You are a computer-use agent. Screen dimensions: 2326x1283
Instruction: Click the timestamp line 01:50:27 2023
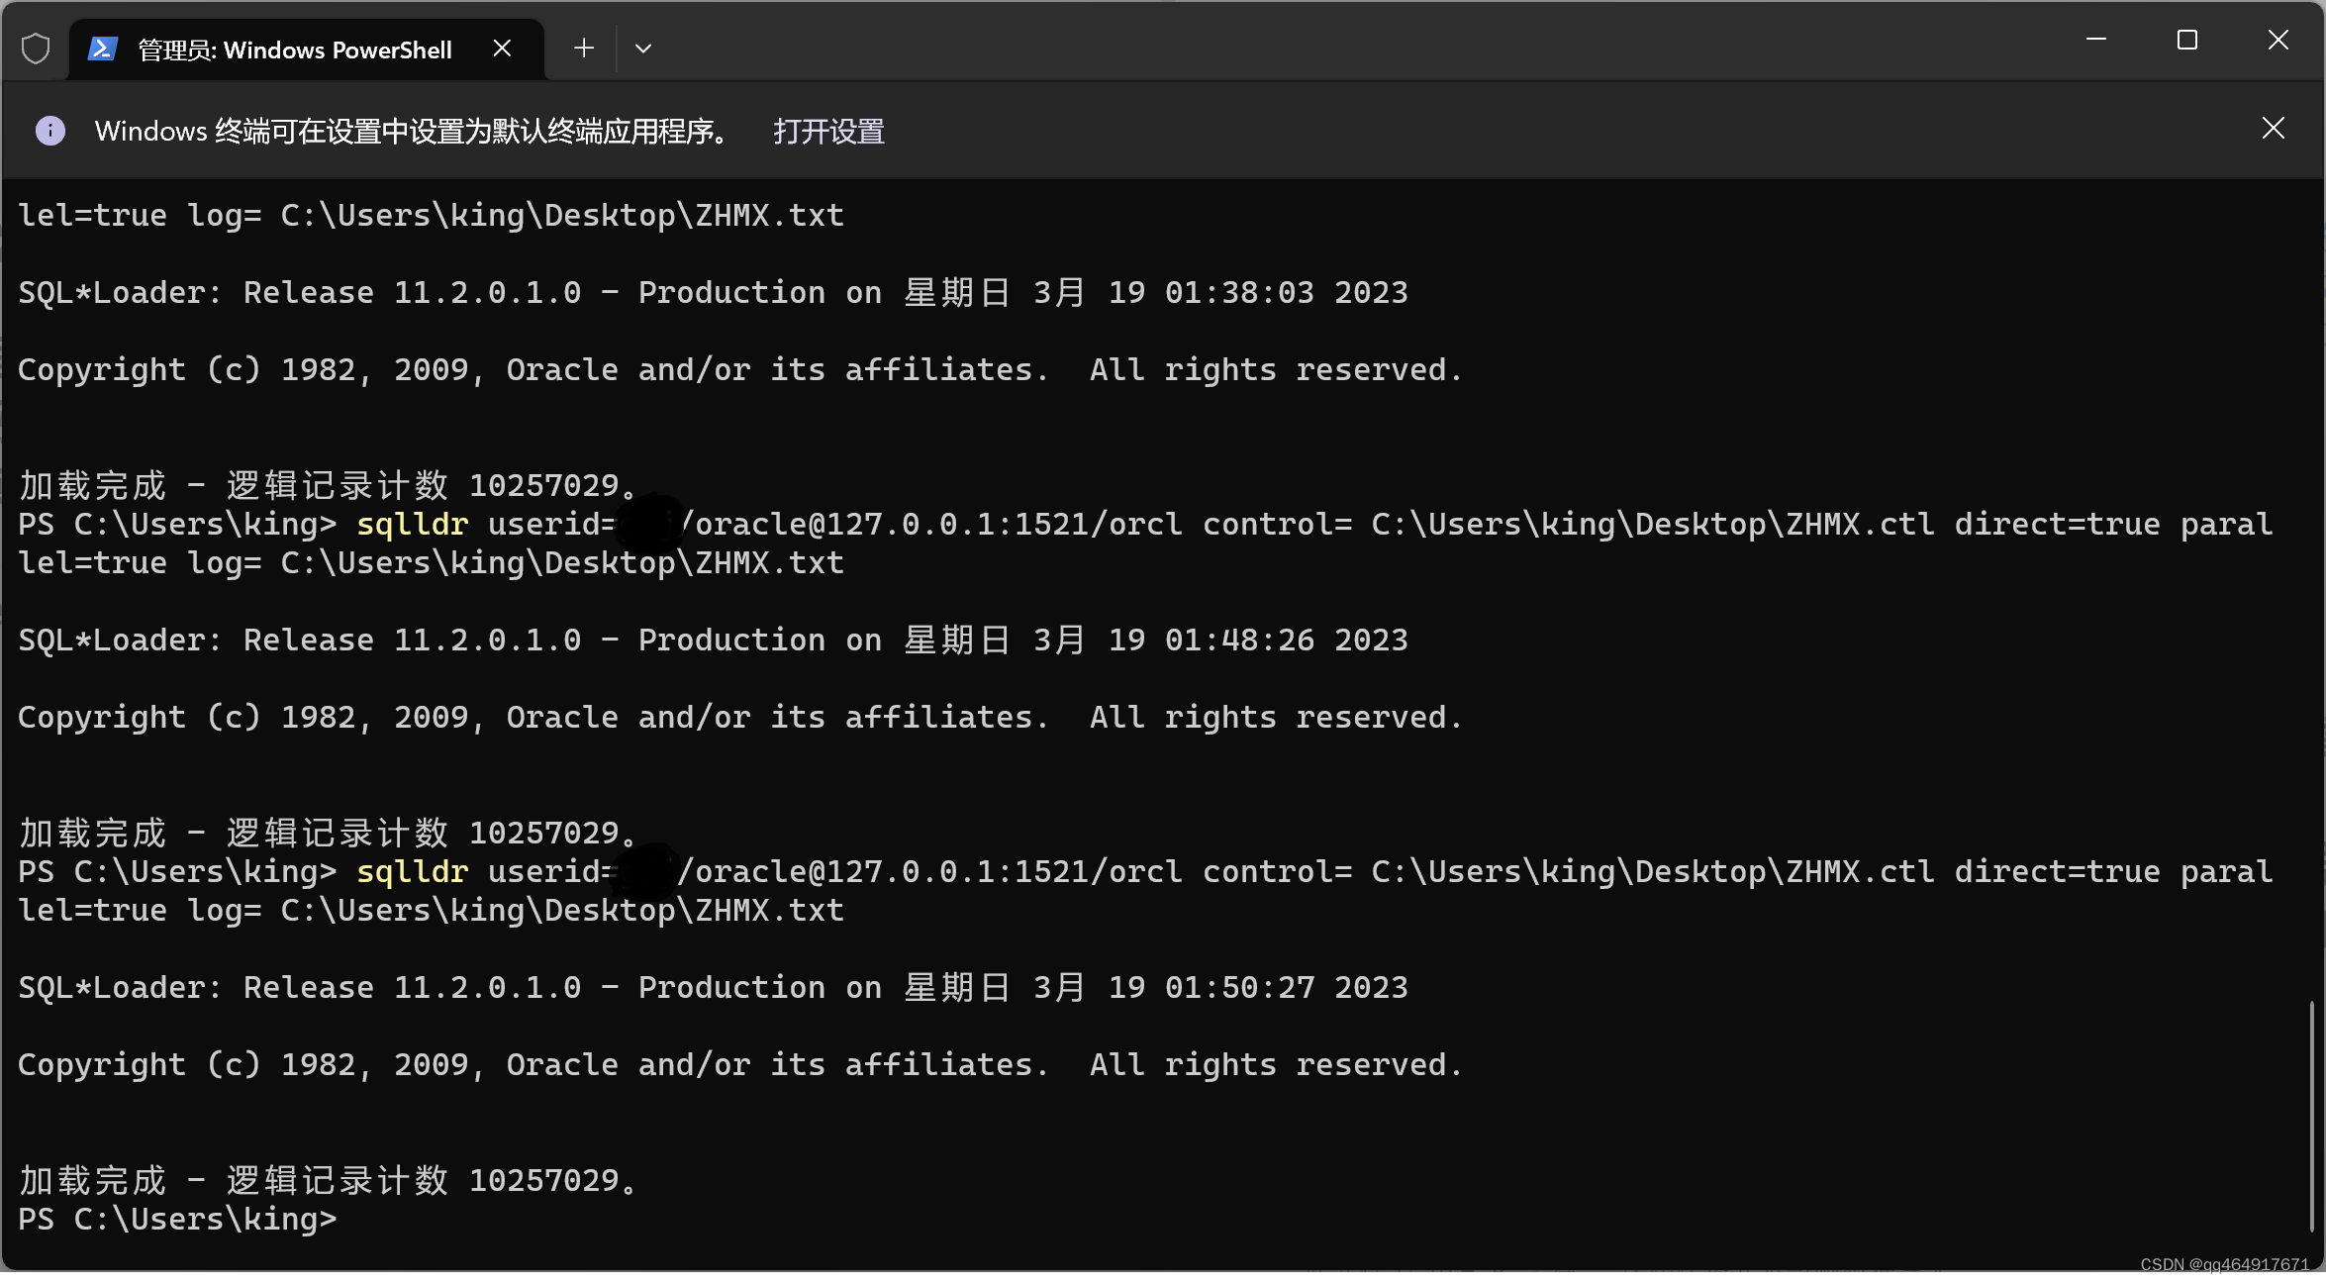pyautogui.click(x=713, y=987)
